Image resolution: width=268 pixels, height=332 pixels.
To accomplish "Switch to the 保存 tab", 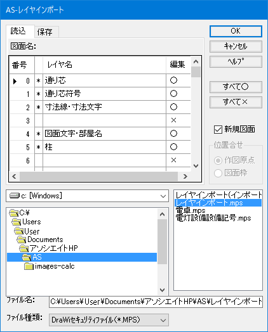I will (x=45, y=32).
